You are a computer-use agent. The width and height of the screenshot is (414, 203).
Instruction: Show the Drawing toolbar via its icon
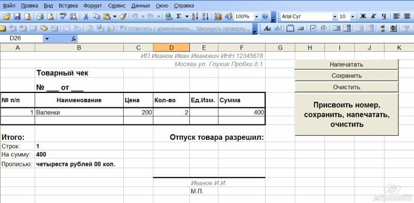tap(228, 17)
